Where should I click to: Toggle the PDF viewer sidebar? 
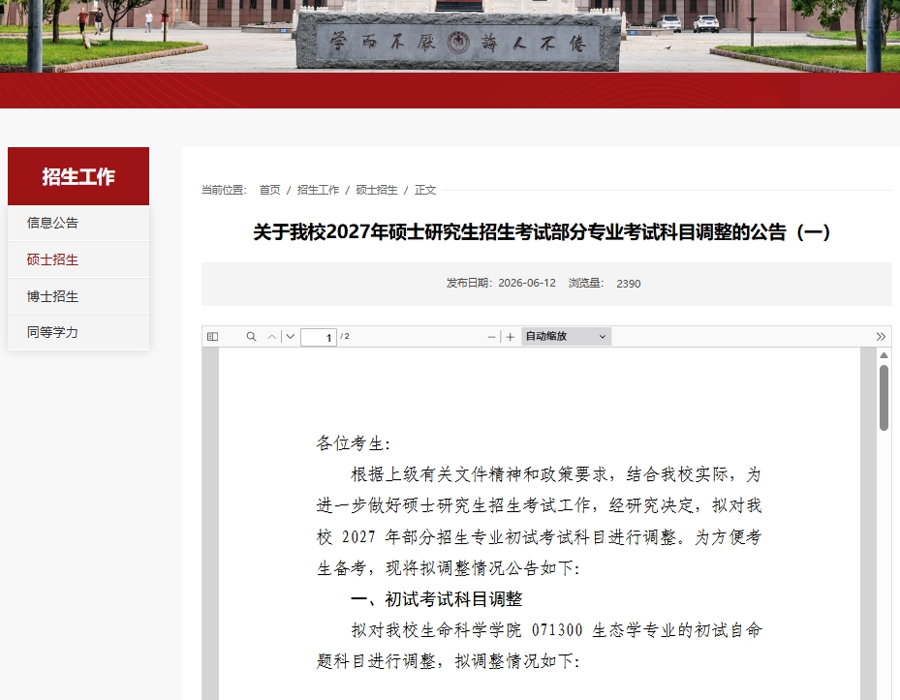pos(212,337)
